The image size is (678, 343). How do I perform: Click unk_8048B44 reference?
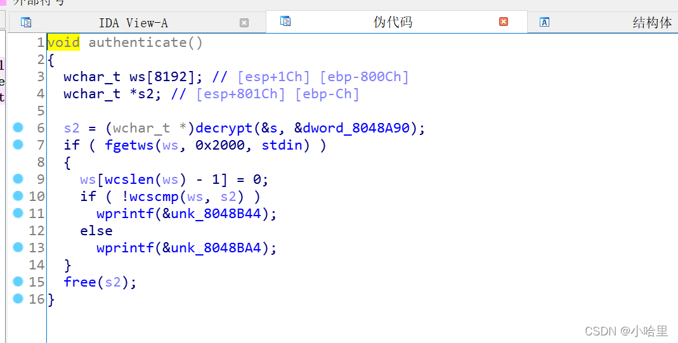(x=216, y=214)
